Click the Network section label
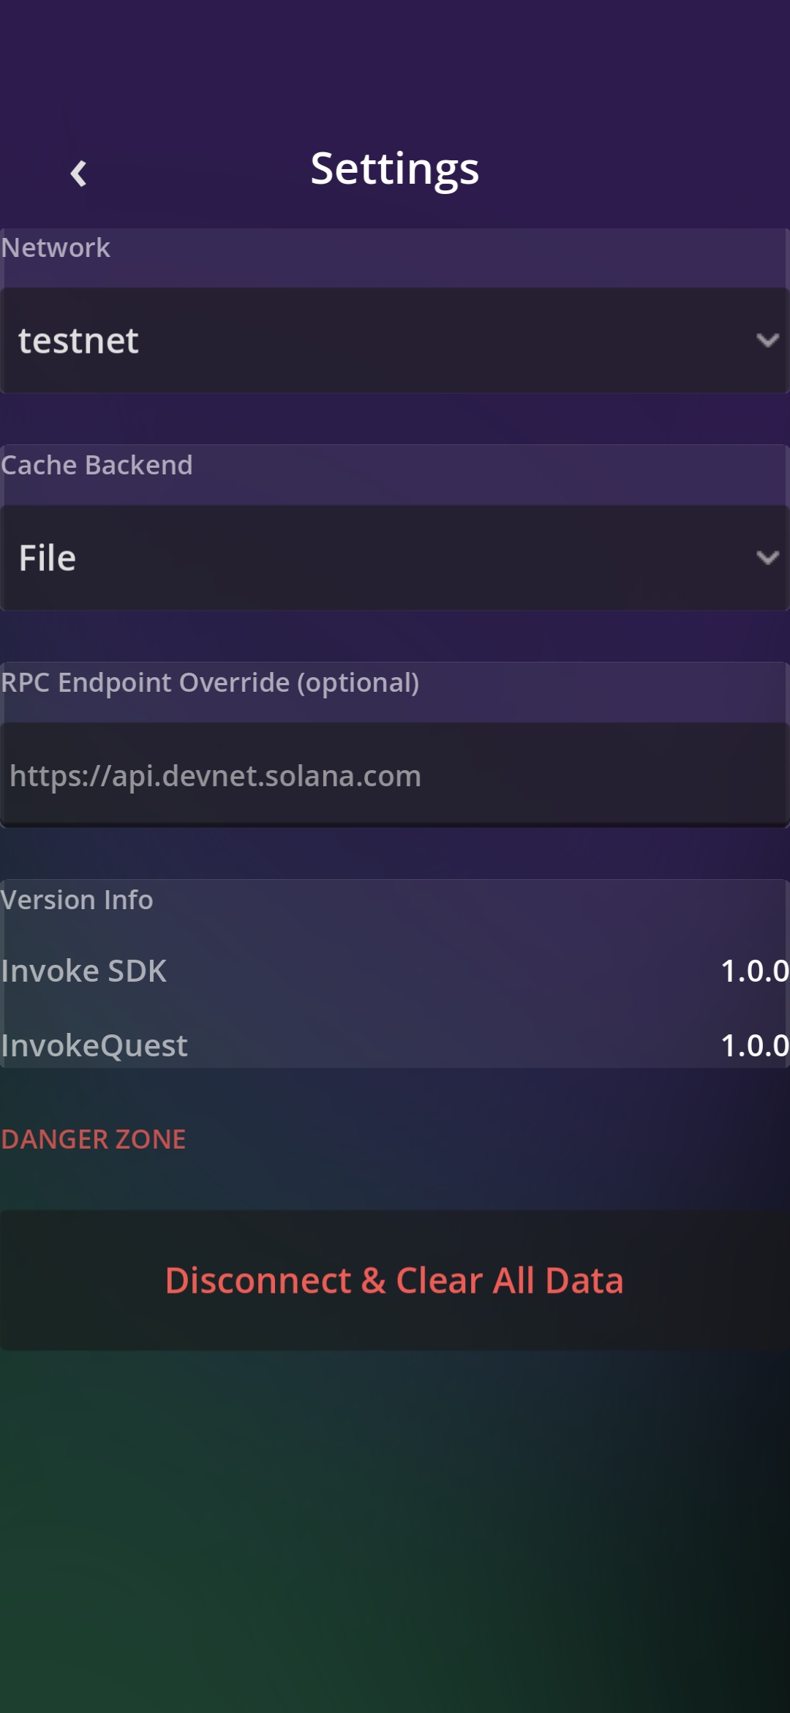 point(56,248)
